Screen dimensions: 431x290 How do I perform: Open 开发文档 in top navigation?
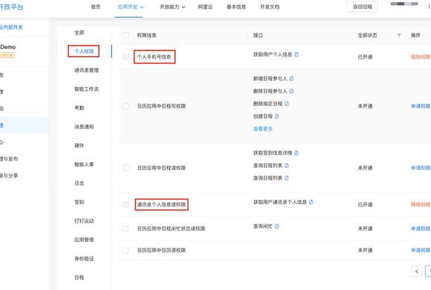[270, 7]
